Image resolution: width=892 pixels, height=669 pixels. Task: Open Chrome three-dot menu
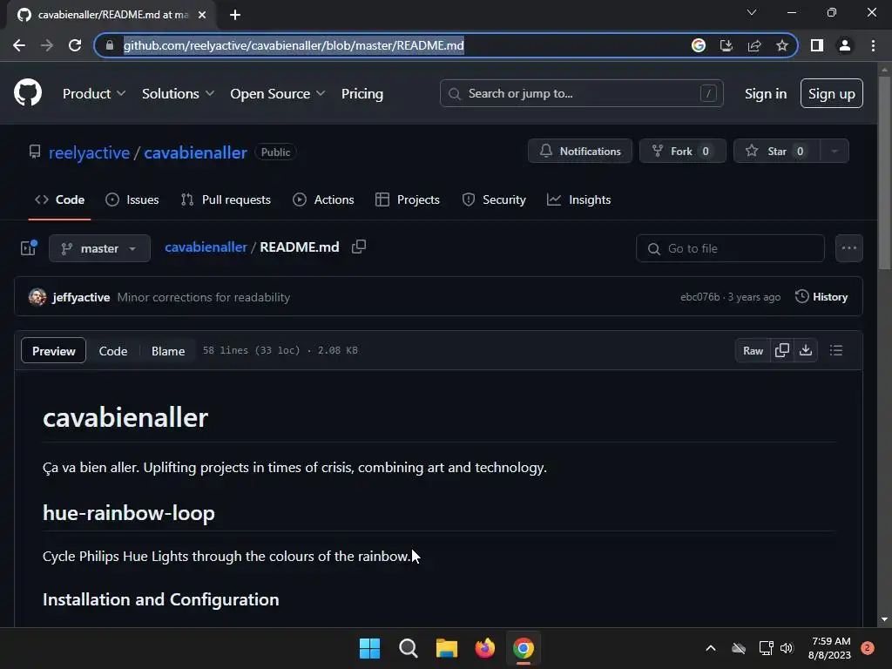click(873, 45)
